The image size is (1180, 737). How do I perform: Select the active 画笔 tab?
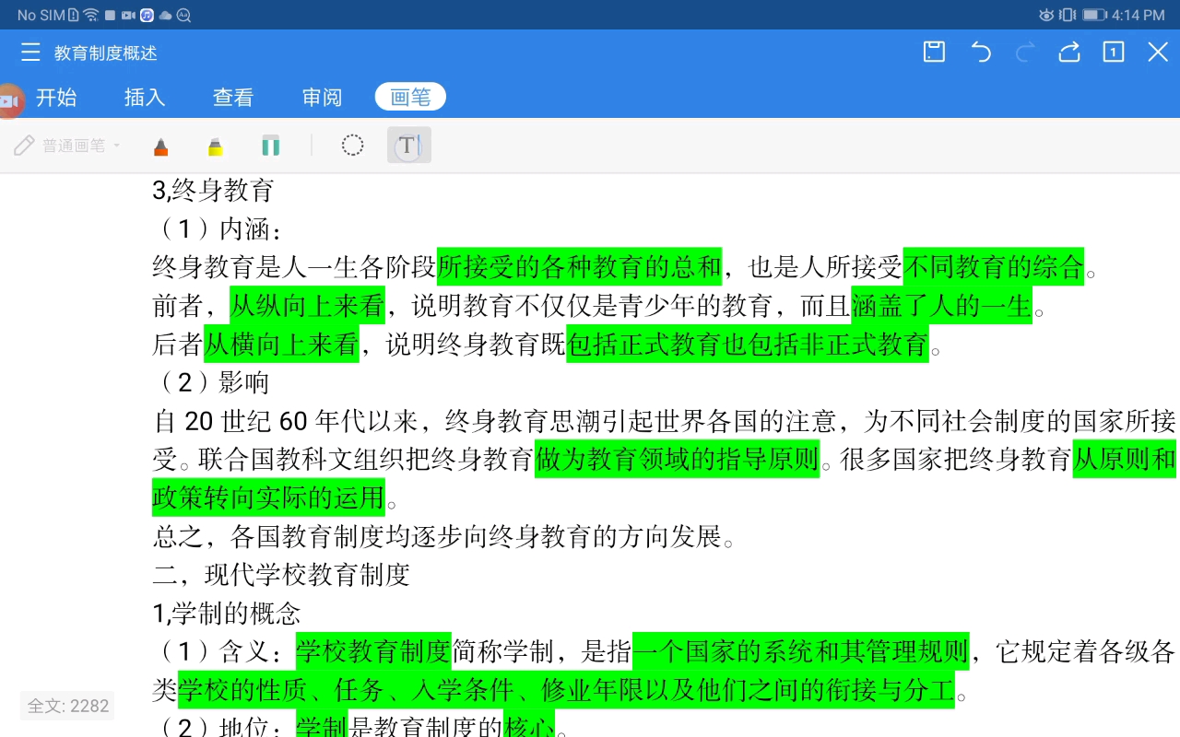coord(410,97)
